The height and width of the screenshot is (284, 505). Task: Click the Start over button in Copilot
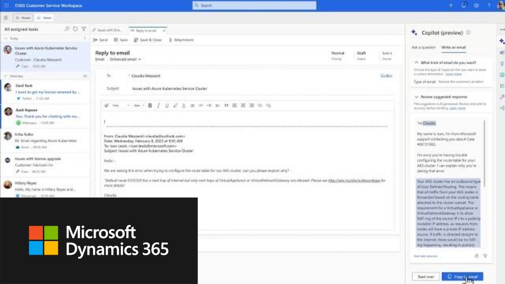click(426, 277)
